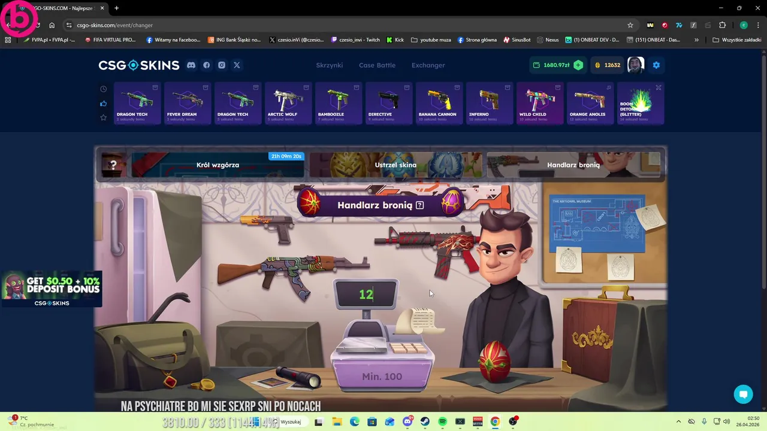
Task: Open the Inferno drop card
Action: click(x=489, y=104)
